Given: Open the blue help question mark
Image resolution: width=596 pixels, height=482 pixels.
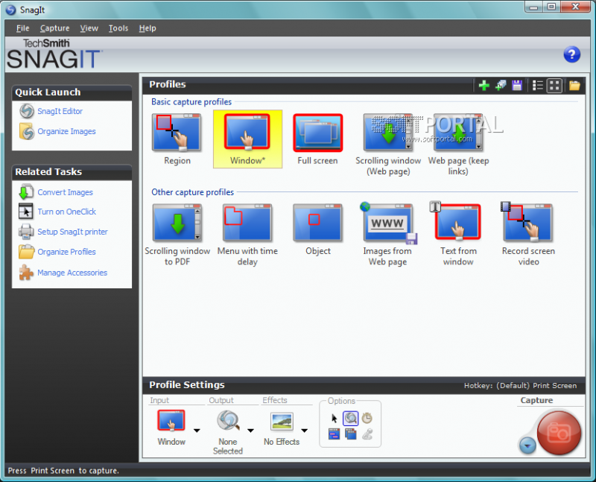Looking at the screenshot, I should (x=571, y=54).
